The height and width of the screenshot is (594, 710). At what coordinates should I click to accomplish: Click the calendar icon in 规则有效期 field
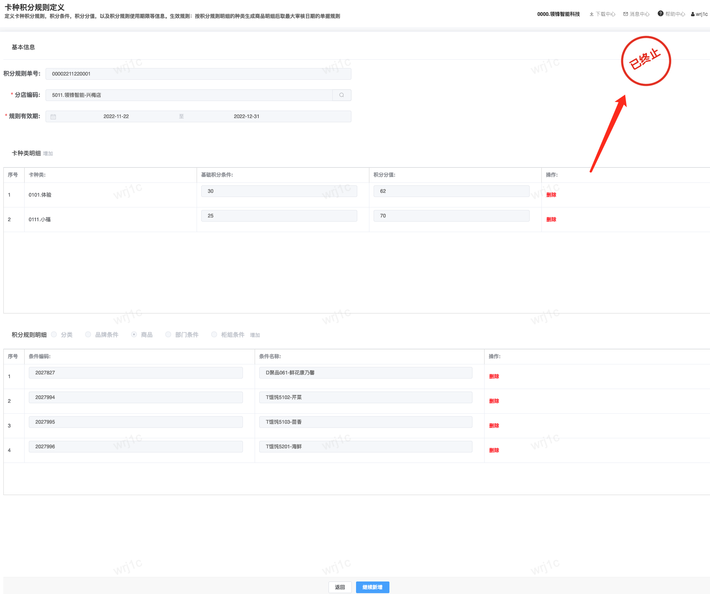click(53, 116)
